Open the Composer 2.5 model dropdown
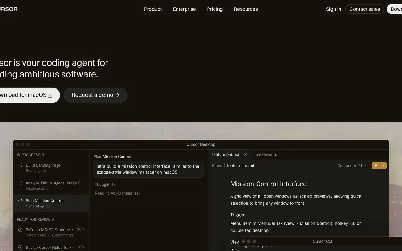 coord(352,166)
